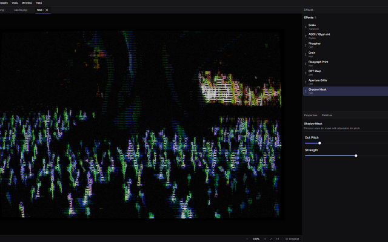This screenshot has height=242, width=388.
Task: Click the 100% zoom level value
Action: (256, 239)
